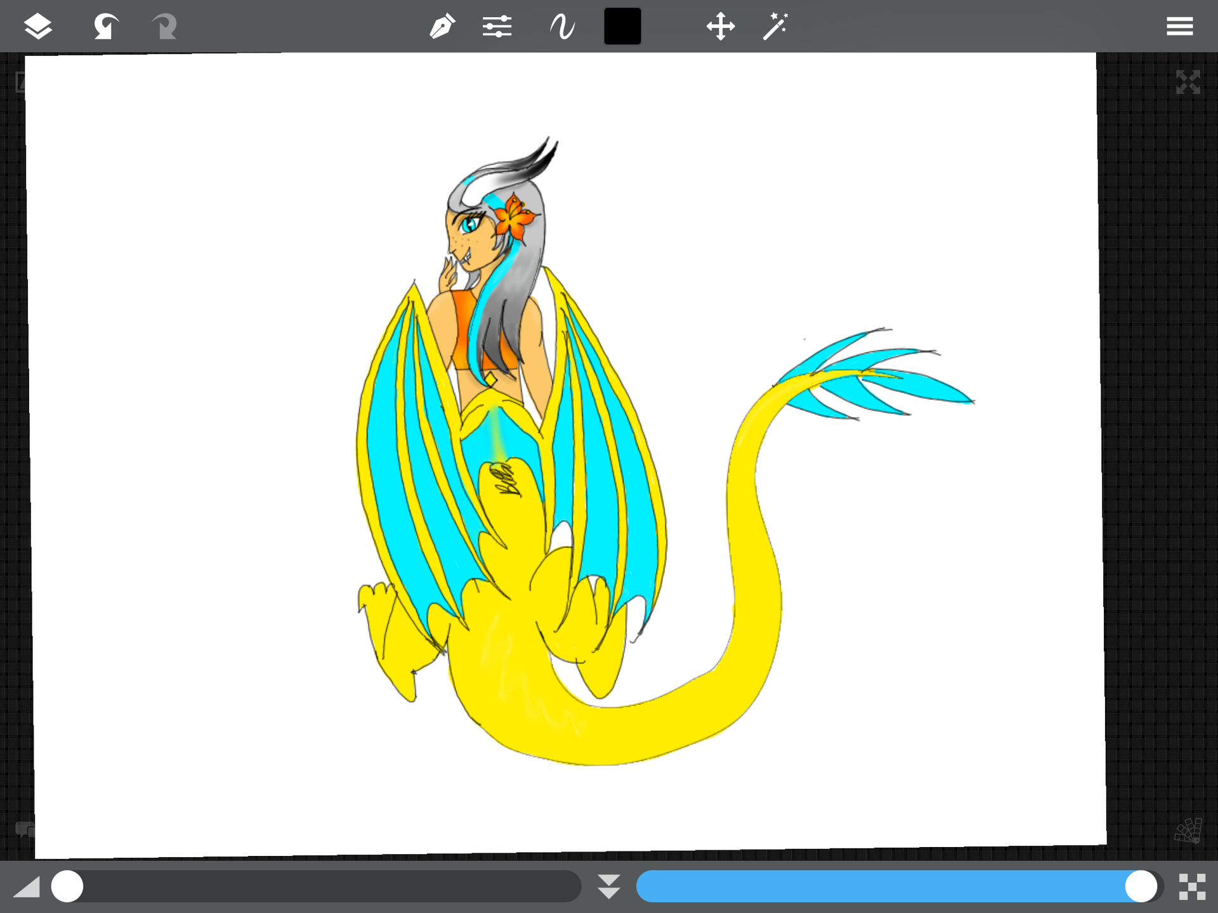1218x913 pixels.
Task: Activate the magic wand tool
Action: [775, 27]
